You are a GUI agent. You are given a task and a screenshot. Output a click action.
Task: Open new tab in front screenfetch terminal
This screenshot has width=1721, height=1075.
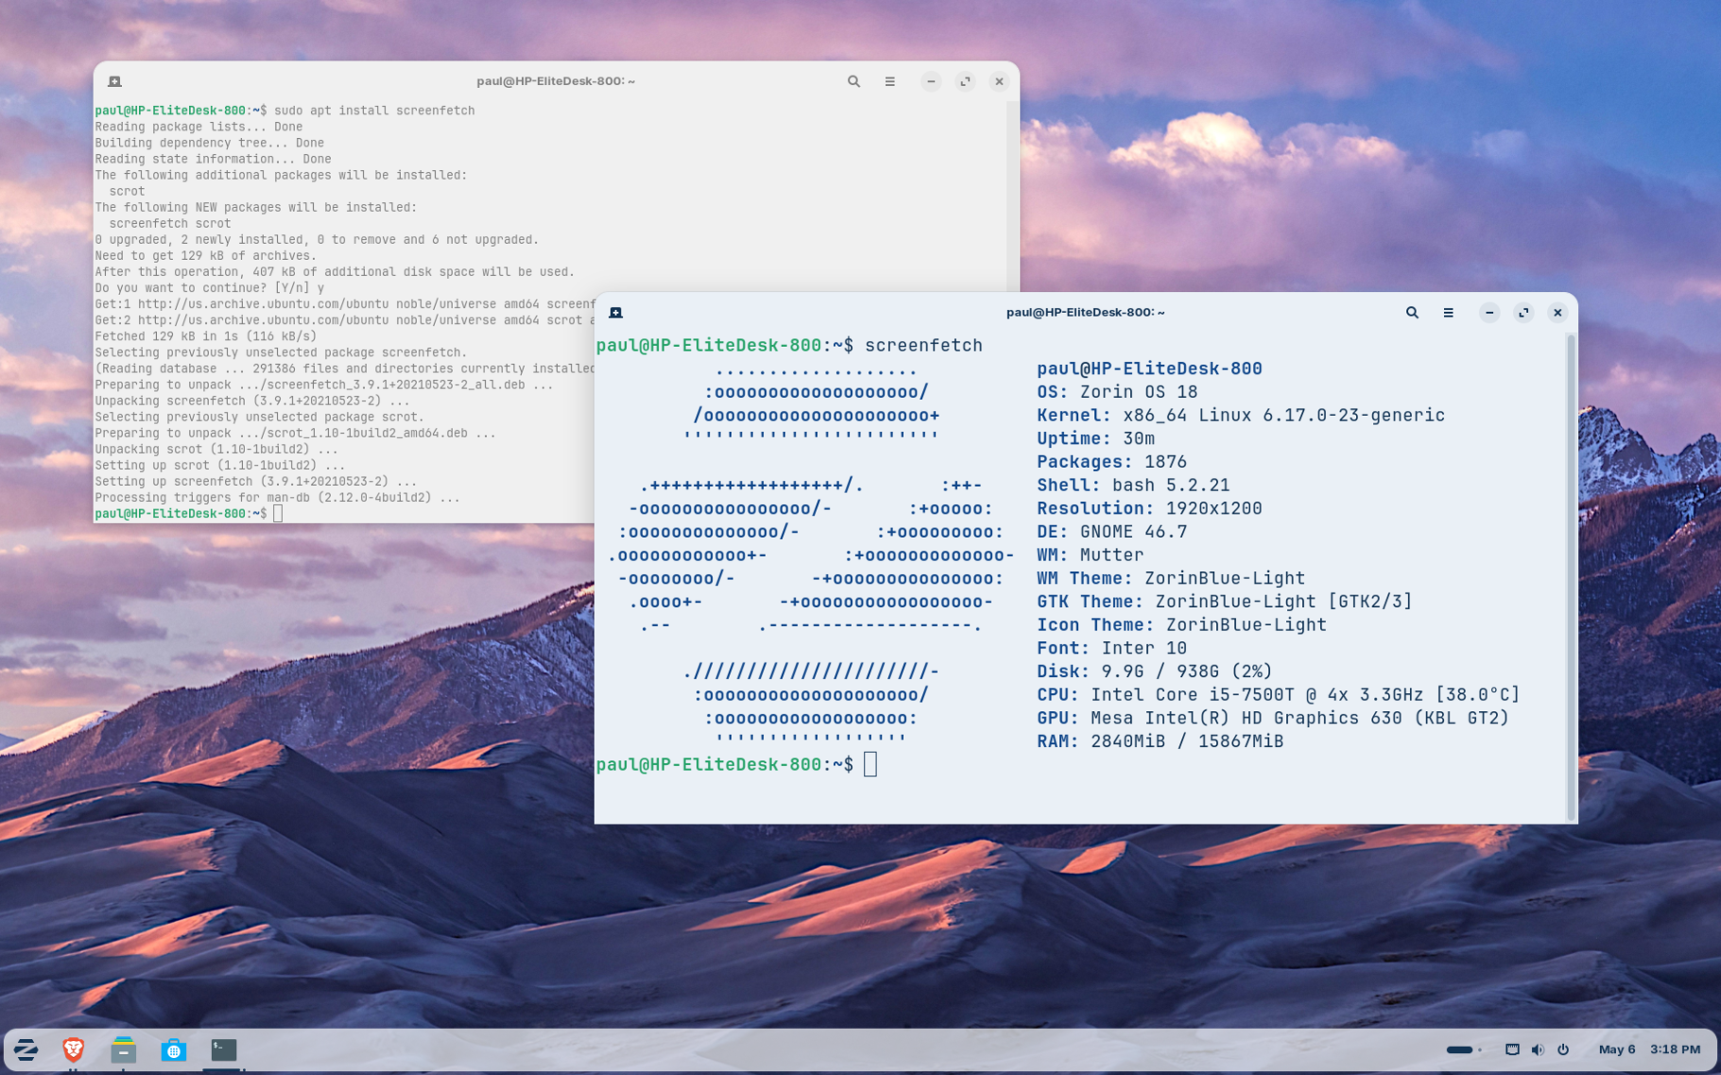click(616, 313)
